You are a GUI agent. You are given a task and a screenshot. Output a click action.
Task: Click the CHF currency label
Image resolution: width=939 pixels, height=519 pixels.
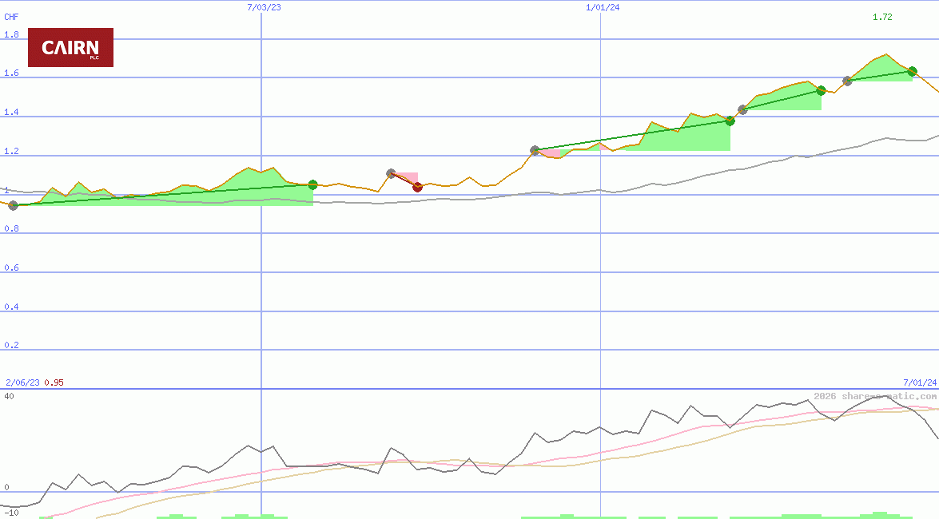pyautogui.click(x=11, y=17)
